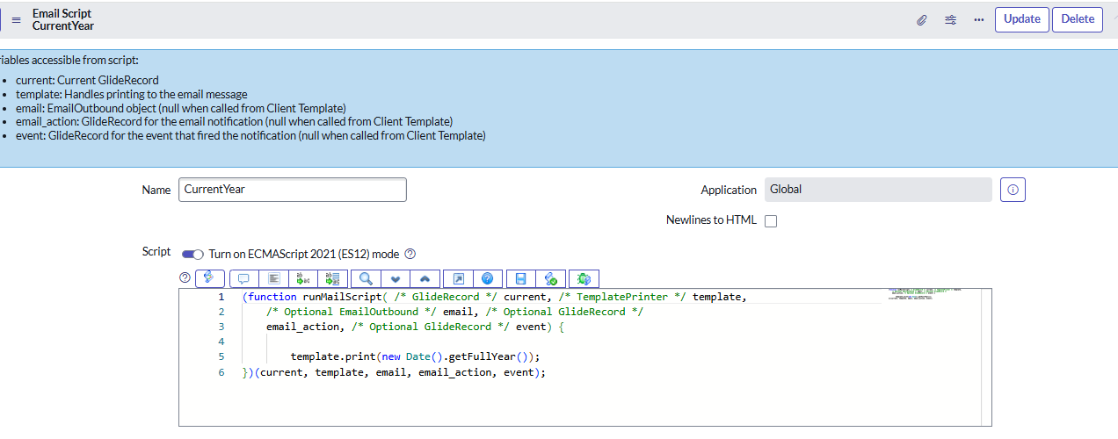Image resolution: width=1118 pixels, height=439 pixels.
Task: Open help icon beside ES12 mode label
Action: point(410,254)
